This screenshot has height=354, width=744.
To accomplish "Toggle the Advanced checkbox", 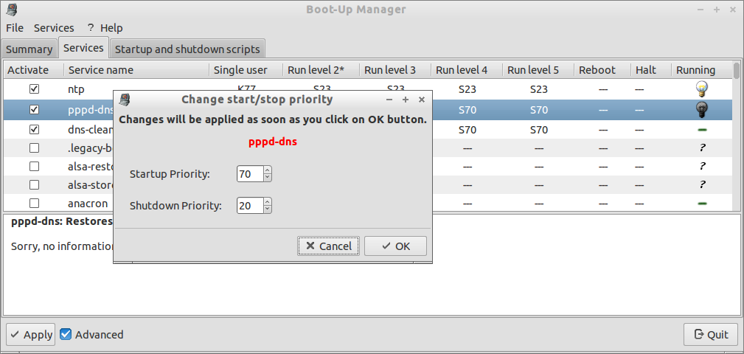I will (x=66, y=335).
